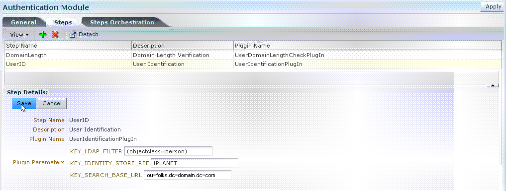Save the step details
510x191 pixels.
[24, 104]
